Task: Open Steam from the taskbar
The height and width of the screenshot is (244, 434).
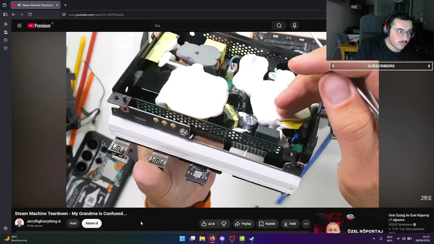Action: click(252, 239)
